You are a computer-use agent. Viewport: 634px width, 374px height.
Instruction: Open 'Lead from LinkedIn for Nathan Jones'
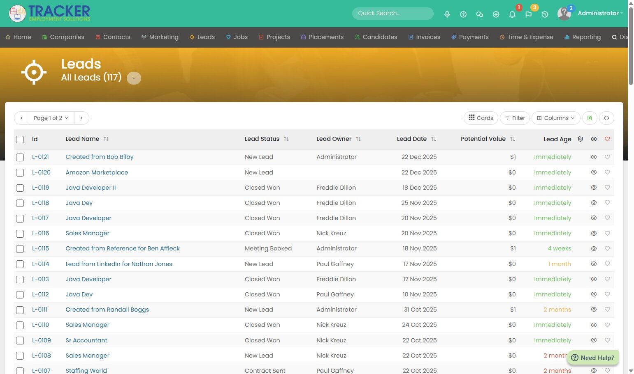point(119,264)
